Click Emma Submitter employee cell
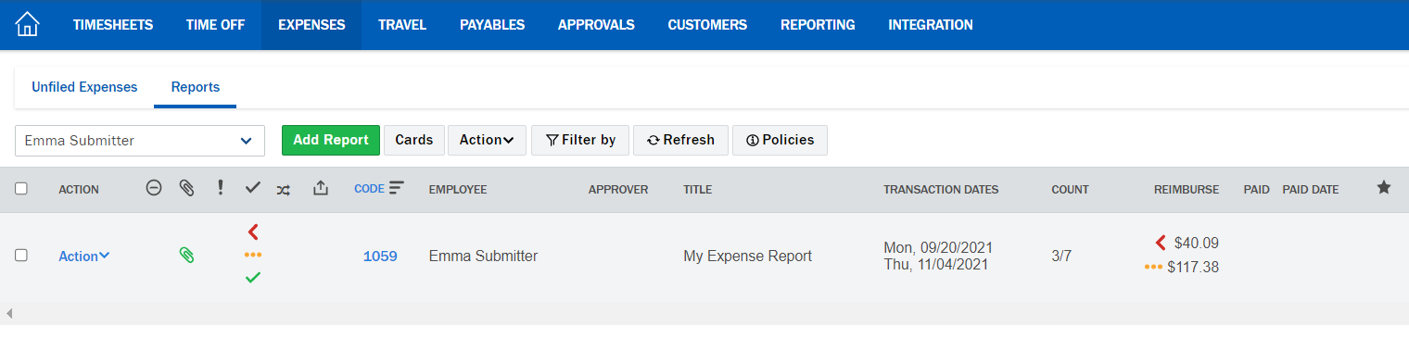 pos(483,257)
